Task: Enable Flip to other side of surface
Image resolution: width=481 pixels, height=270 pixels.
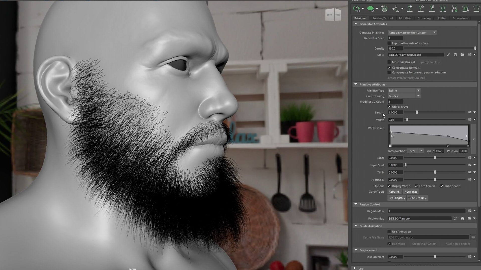Action: tap(389, 43)
